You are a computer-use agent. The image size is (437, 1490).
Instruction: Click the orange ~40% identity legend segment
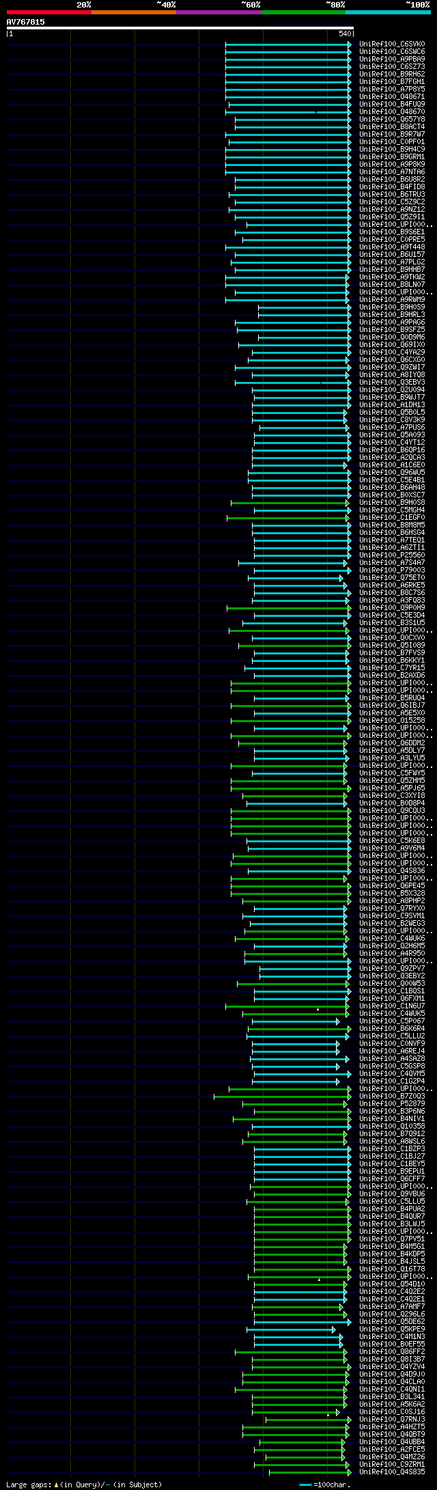pyautogui.click(x=134, y=12)
